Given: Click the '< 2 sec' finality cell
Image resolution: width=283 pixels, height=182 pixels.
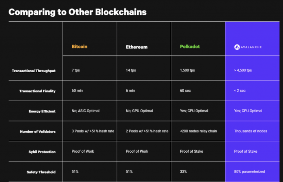Looking at the screenshot, I should pos(240,91).
